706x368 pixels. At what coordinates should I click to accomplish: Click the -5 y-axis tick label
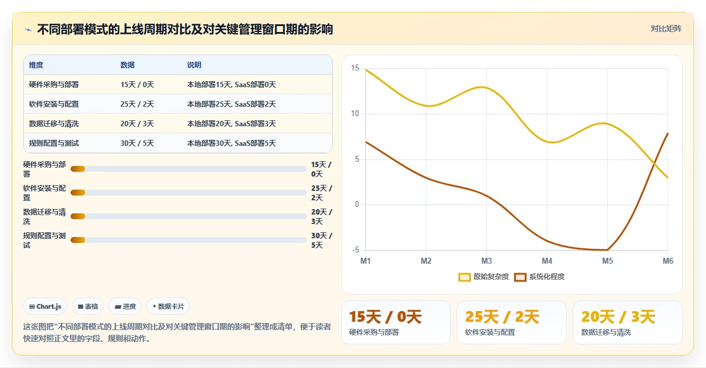click(356, 250)
